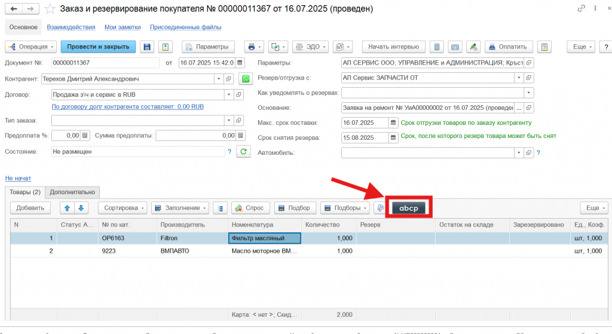Copy the link to this document
Screen dimensions: 612x334
pyautogui.click(x=582, y=9)
